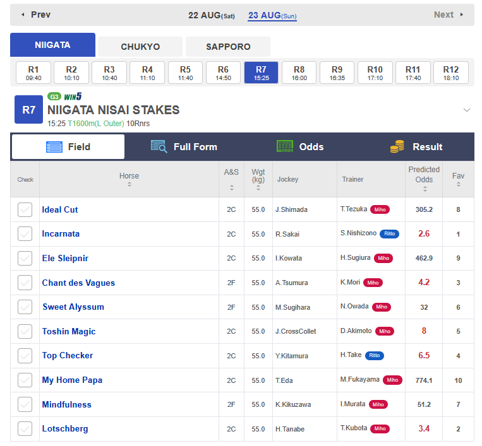The image size is (482, 446).
Task: Sort table by Fav column
Action: [x=459, y=184]
